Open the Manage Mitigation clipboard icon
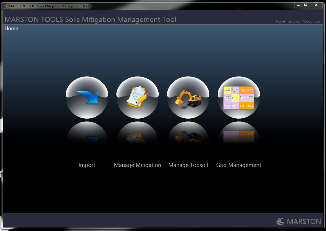 (x=138, y=98)
